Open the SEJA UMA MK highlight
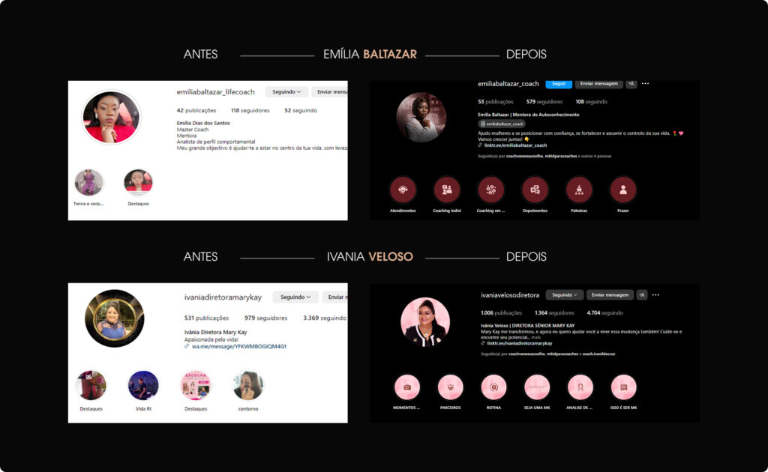 pyautogui.click(x=537, y=387)
